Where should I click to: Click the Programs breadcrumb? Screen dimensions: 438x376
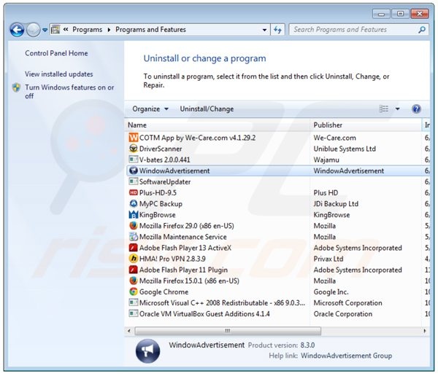pos(87,30)
